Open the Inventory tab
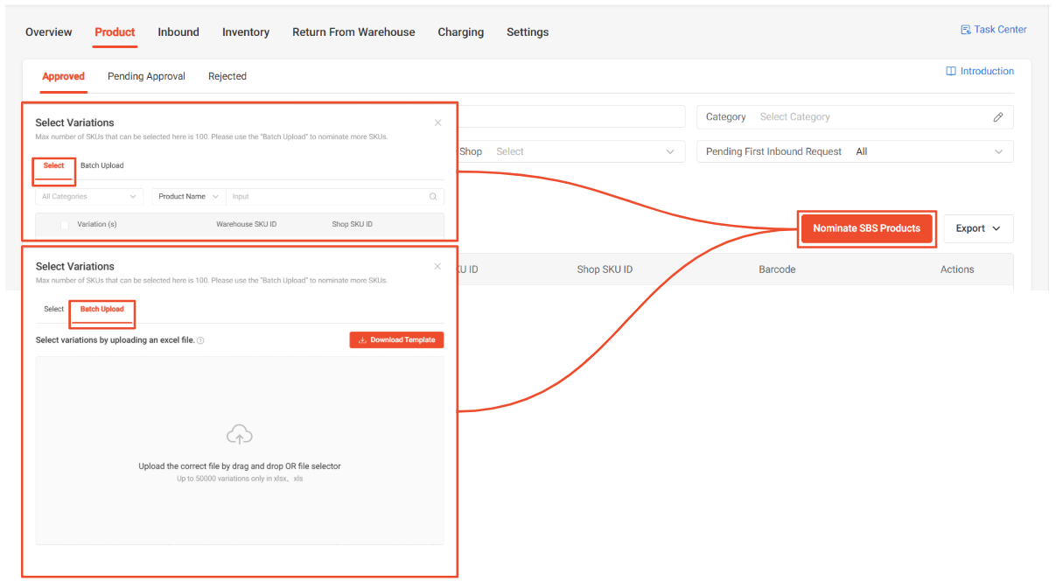This screenshot has width=1056, height=581. tap(246, 31)
